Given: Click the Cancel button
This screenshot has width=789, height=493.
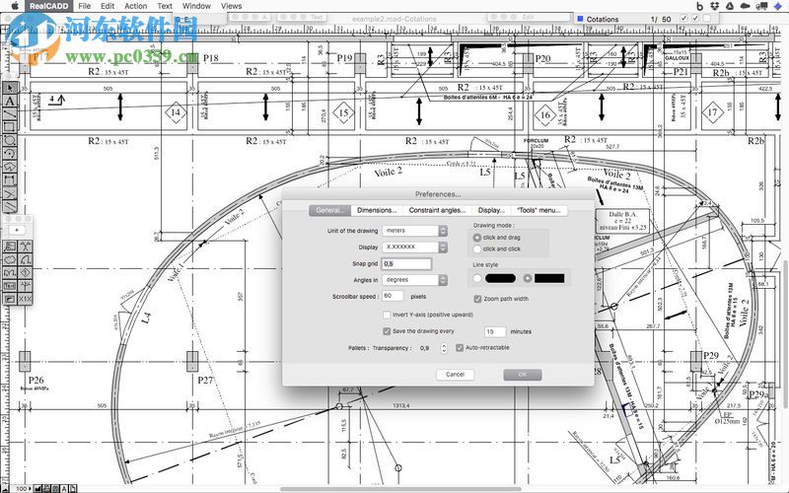Looking at the screenshot, I should point(455,375).
